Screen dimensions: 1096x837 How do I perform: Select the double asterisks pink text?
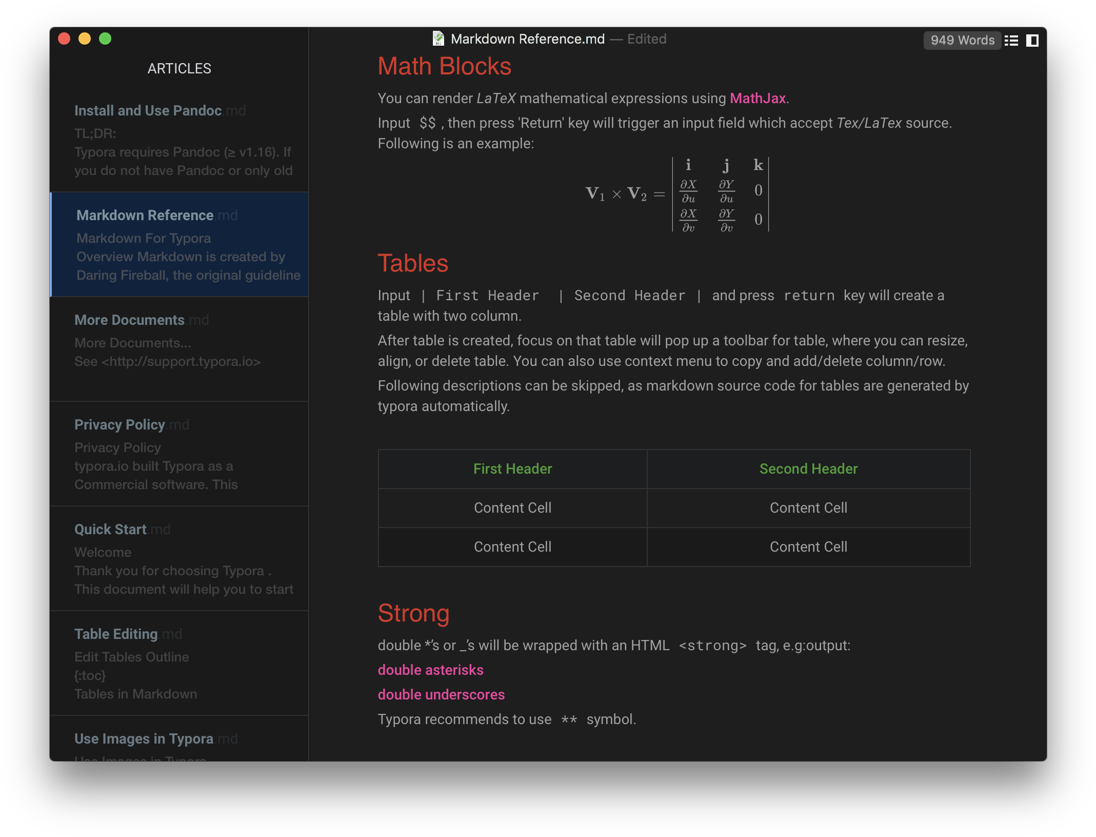point(430,670)
